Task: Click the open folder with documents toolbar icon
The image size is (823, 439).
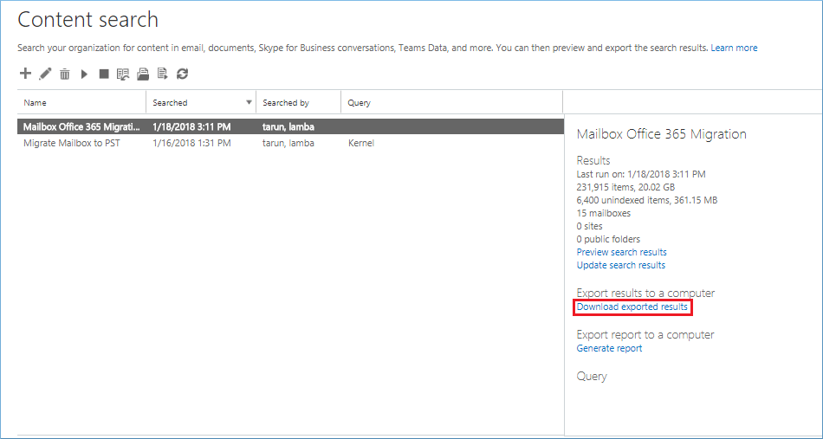Action: tap(143, 74)
